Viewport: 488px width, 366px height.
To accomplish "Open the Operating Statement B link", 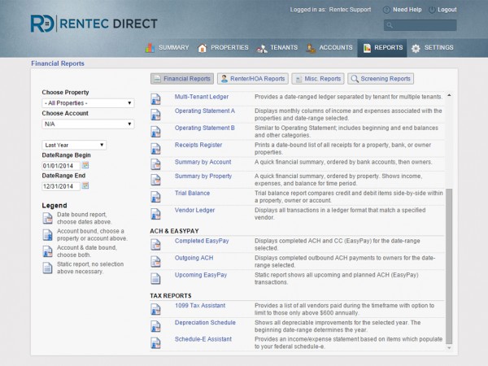I will coord(204,128).
